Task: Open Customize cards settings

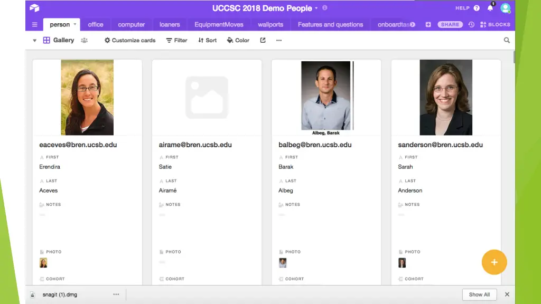Action: tap(130, 40)
